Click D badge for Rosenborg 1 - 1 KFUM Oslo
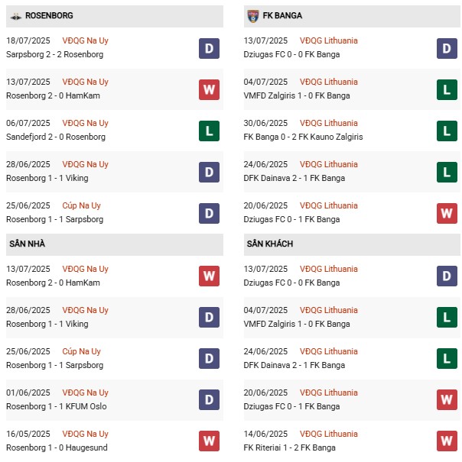The height and width of the screenshot is (462, 462). point(209,399)
